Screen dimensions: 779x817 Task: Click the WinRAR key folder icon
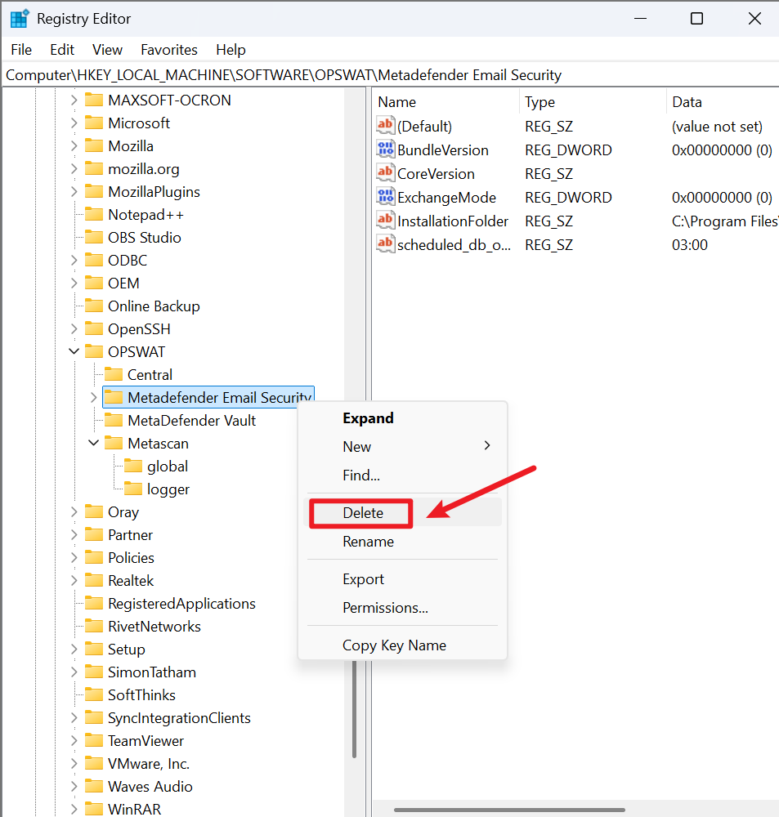pyautogui.click(x=94, y=809)
